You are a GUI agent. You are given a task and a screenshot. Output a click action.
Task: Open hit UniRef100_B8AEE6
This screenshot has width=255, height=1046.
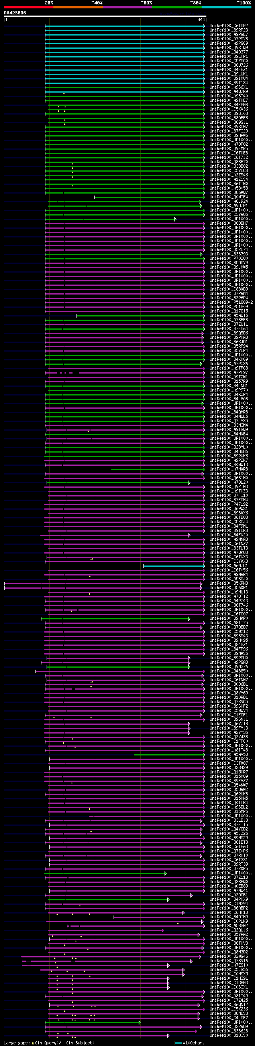tap(229, 118)
